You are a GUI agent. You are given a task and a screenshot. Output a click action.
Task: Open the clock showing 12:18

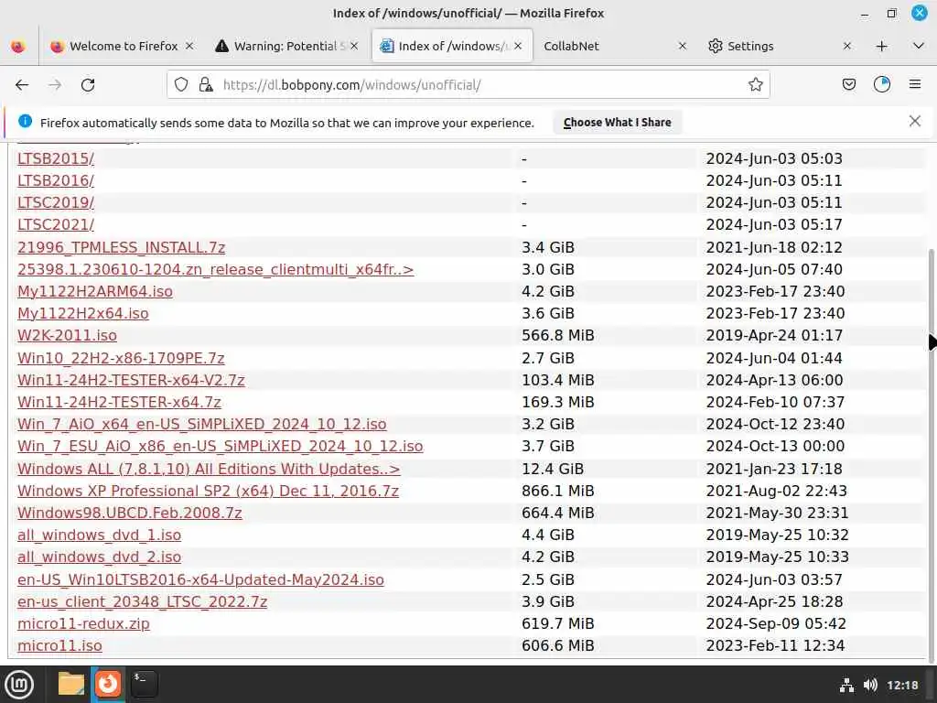click(902, 685)
